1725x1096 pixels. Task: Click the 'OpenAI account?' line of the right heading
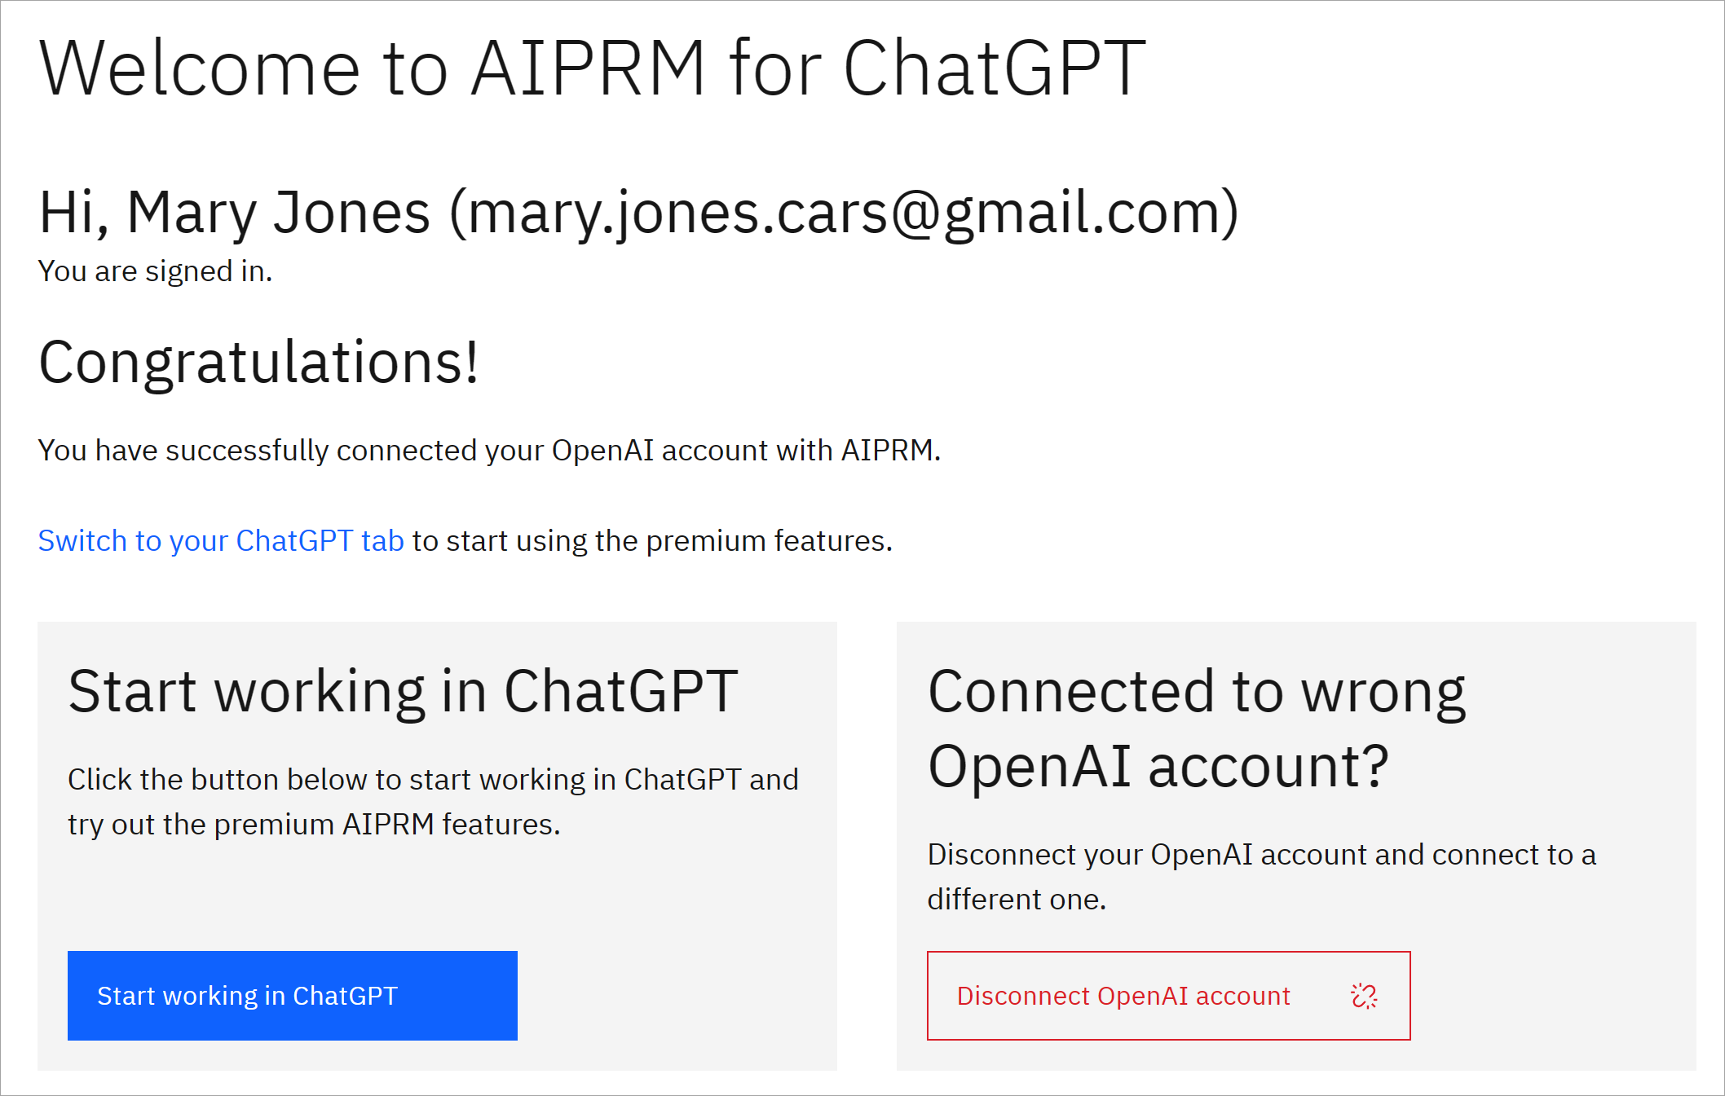[1158, 768]
